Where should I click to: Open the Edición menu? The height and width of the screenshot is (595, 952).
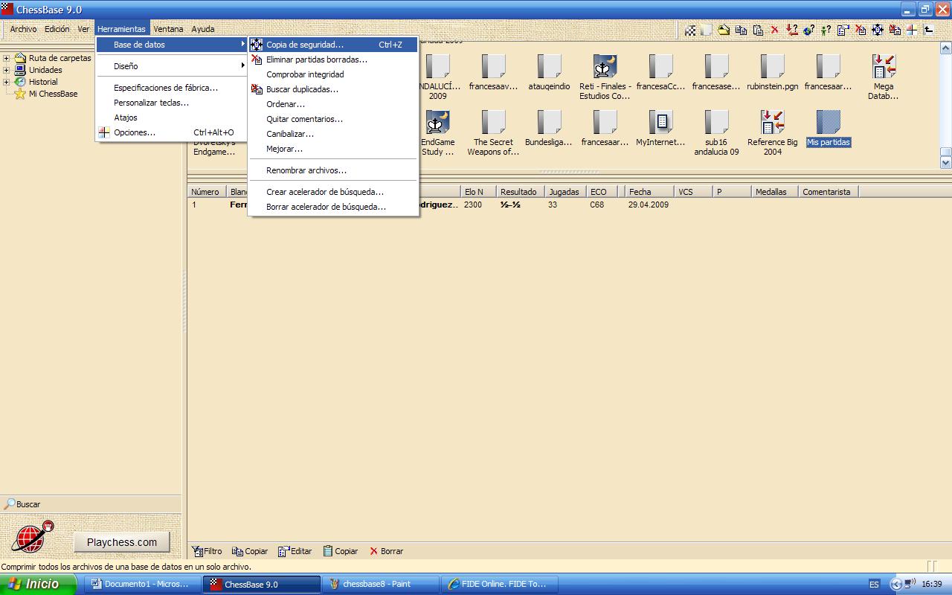pyautogui.click(x=57, y=29)
